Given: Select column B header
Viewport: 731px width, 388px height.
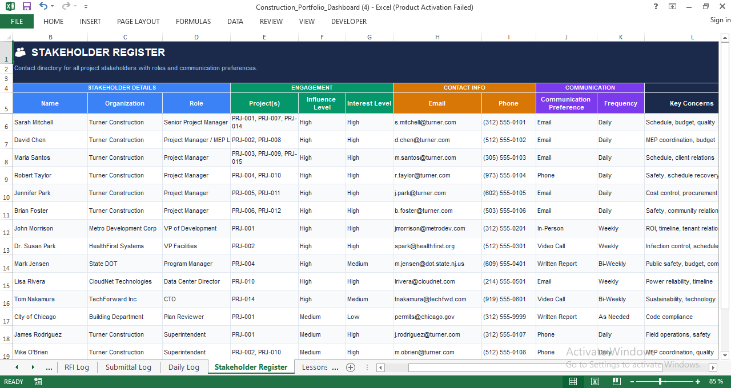Looking at the screenshot, I should [50, 37].
